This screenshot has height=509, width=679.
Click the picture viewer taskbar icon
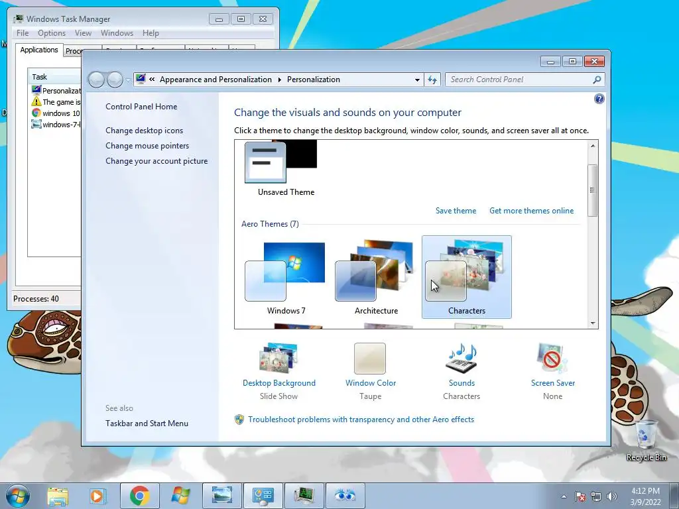click(221, 496)
